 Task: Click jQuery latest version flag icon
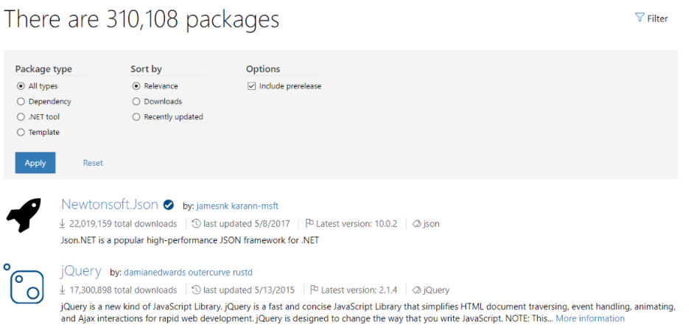coord(315,290)
